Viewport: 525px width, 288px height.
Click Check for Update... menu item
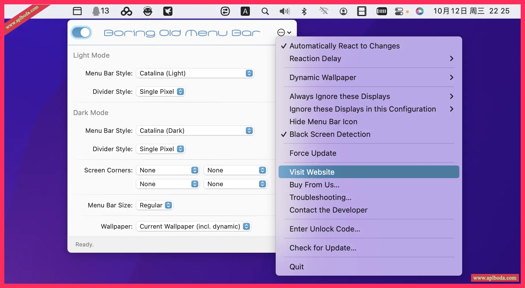[x=369, y=248]
